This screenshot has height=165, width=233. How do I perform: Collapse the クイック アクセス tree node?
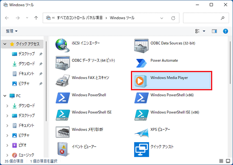[5, 44]
